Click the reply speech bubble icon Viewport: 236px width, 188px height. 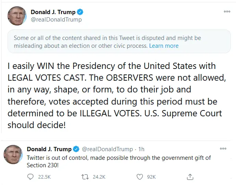31,177
